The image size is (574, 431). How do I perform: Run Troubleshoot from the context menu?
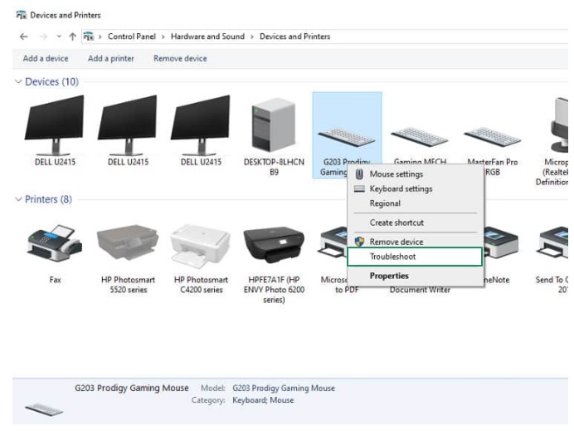click(x=415, y=257)
